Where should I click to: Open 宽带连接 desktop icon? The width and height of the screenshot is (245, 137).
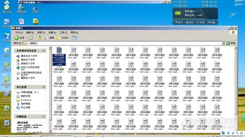[21, 9]
